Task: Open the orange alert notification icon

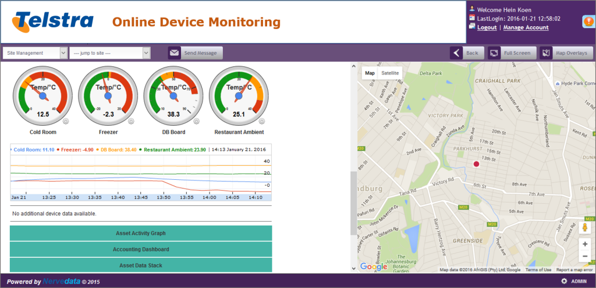Action: [x=588, y=22]
